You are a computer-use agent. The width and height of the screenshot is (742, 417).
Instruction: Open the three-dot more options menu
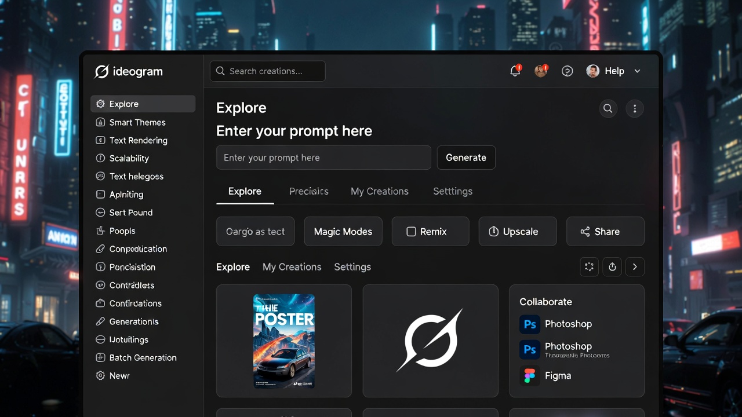click(635, 108)
